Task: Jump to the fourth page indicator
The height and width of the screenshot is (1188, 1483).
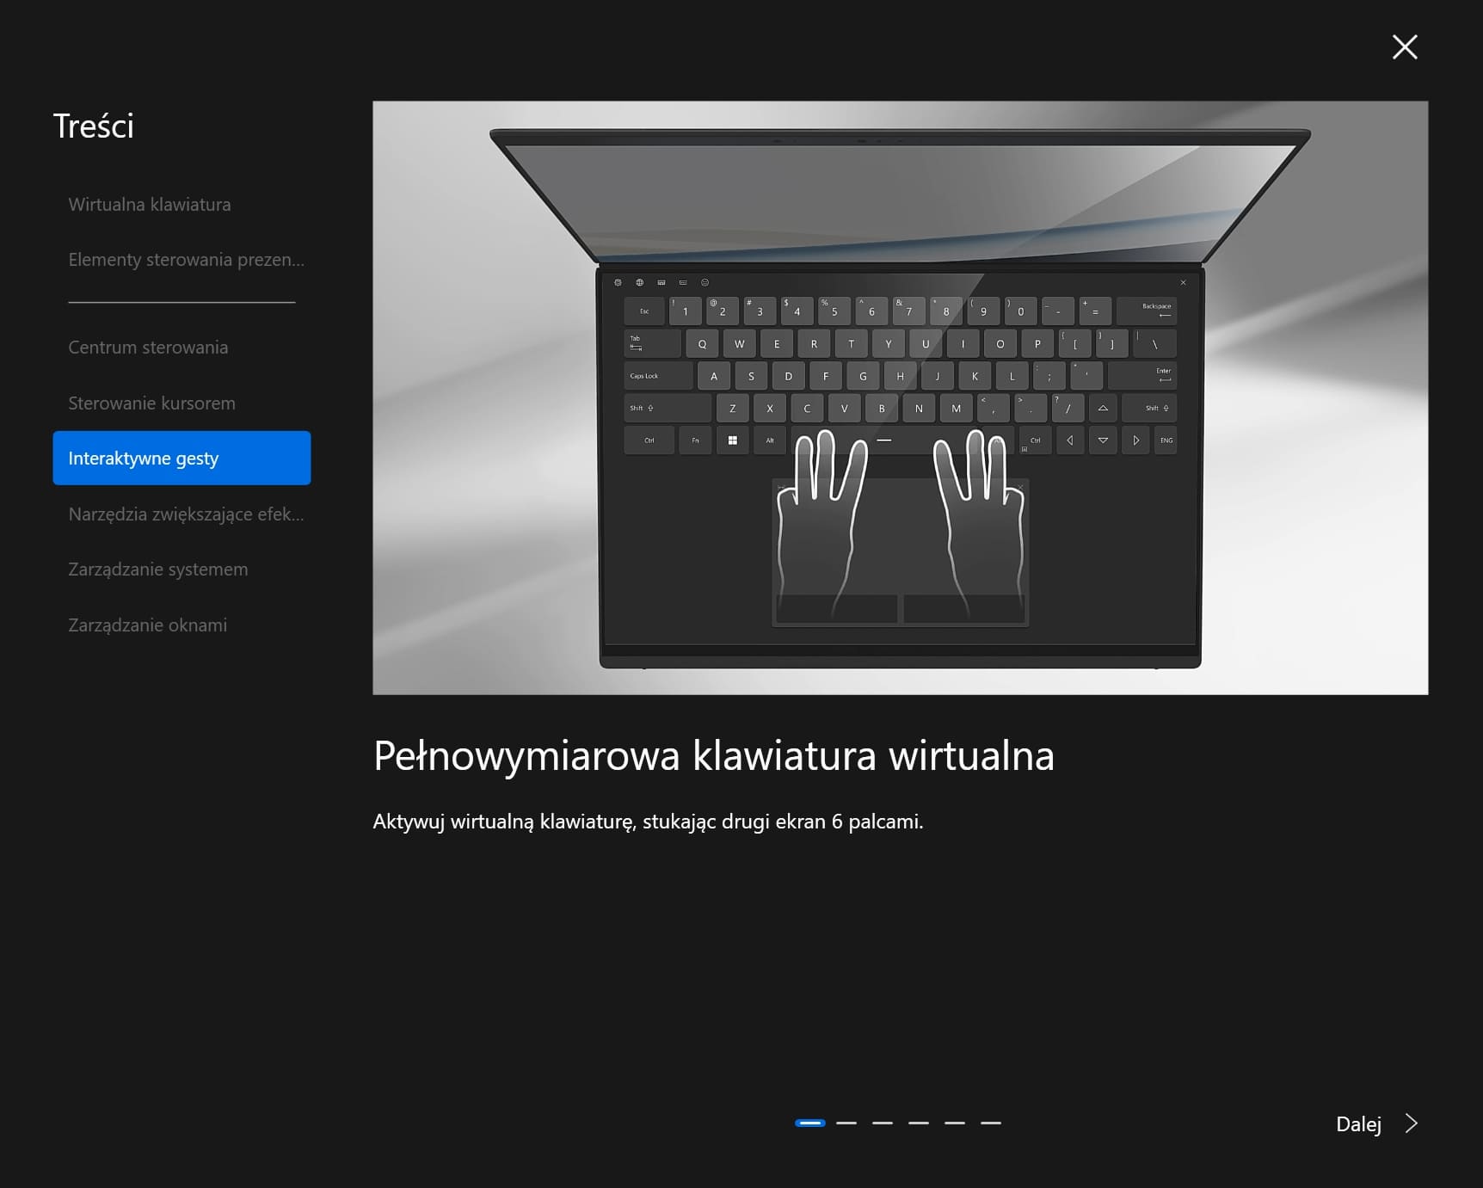Action: (919, 1123)
